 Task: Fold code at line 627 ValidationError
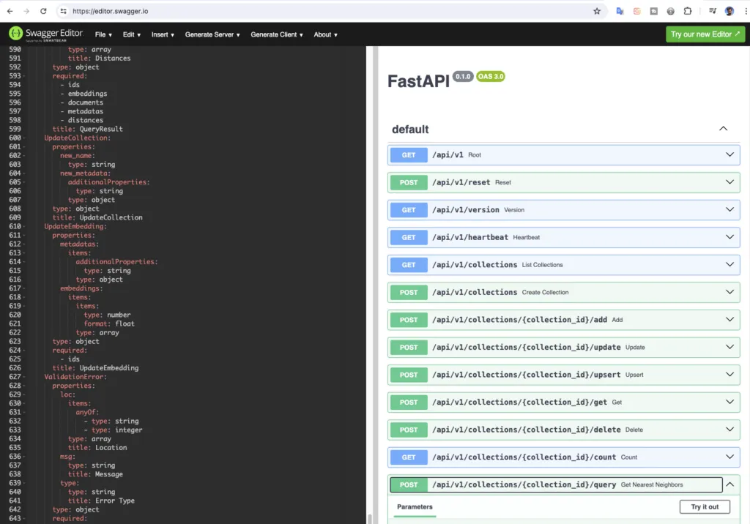pyautogui.click(x=24, y=377)
